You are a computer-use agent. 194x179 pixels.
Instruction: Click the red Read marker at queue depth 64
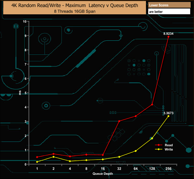(136, 116)
